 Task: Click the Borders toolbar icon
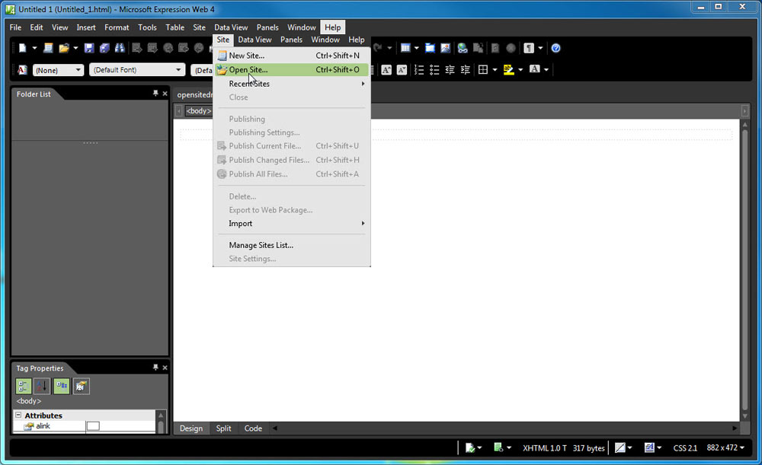(x=483, y=70)
